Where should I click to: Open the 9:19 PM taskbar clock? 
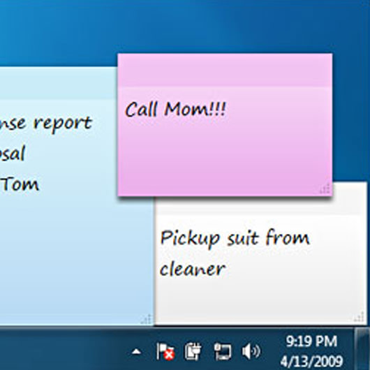[x=311, y=341]
